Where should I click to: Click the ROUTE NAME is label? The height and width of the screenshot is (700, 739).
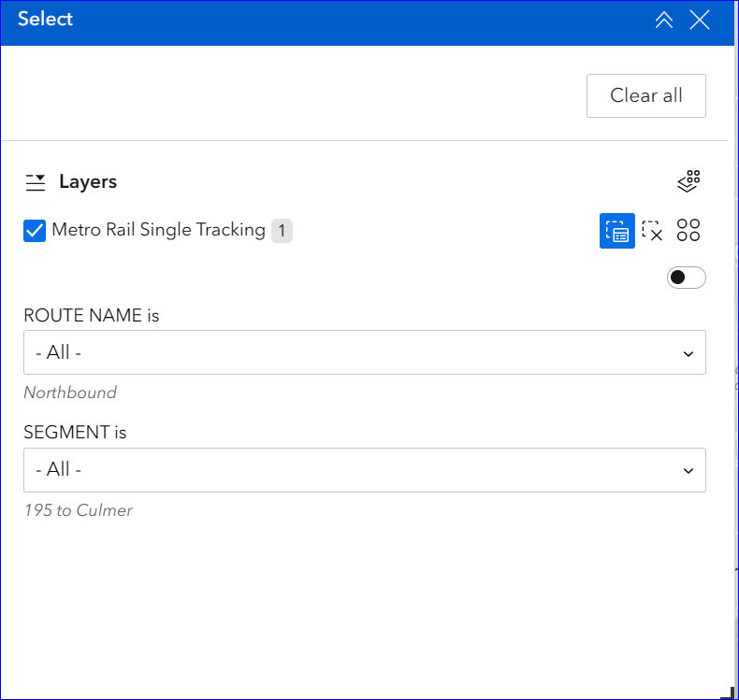[x=92, y=315]
